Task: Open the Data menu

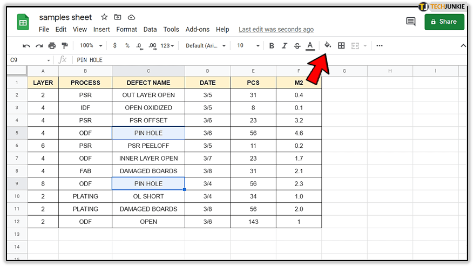Action: click(150, 30)
